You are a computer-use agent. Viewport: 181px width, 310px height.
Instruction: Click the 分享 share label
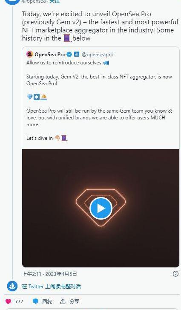coord(74,301)
